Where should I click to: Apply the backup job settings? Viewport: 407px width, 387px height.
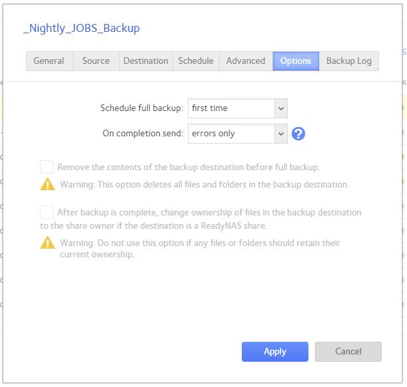275,352
